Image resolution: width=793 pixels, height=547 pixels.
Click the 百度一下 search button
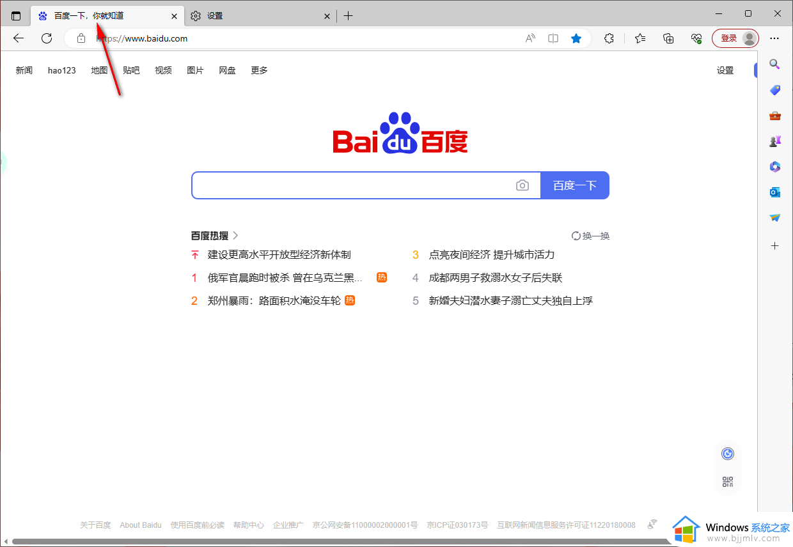pos(575,185)
